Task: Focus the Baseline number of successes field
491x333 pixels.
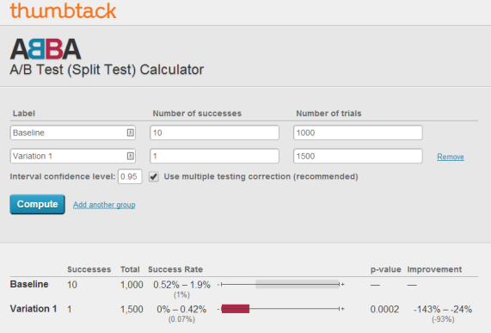Action: (214, 133)
